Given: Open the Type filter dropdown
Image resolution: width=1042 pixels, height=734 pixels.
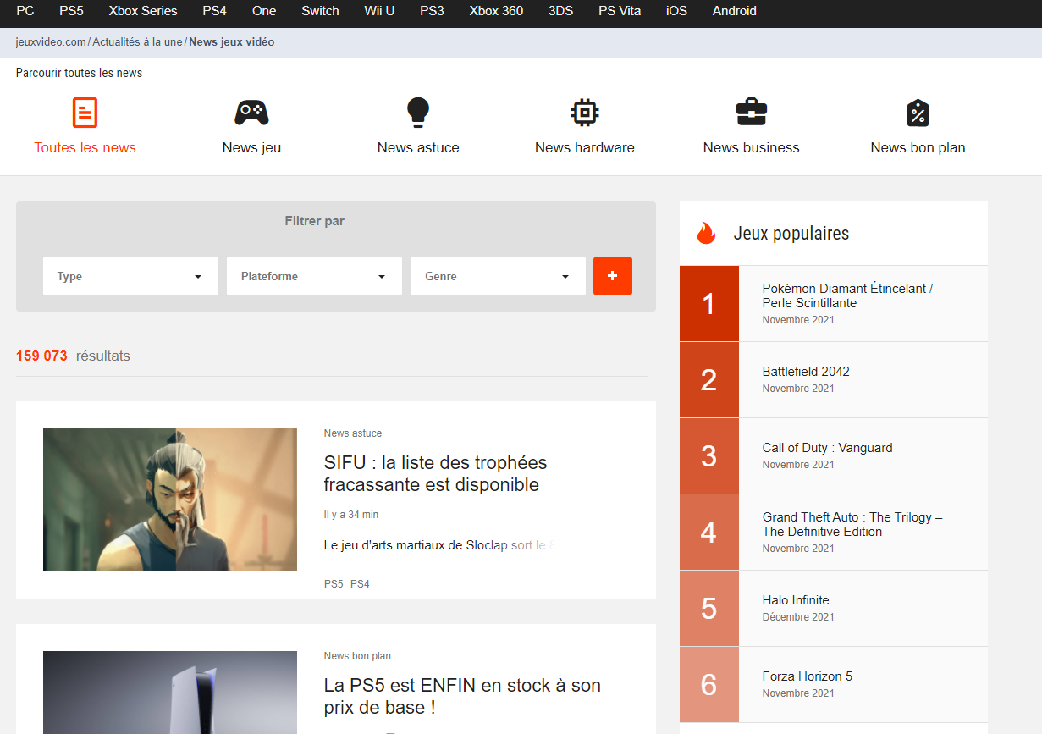Looking at the screenshot, I should (130, 276).
